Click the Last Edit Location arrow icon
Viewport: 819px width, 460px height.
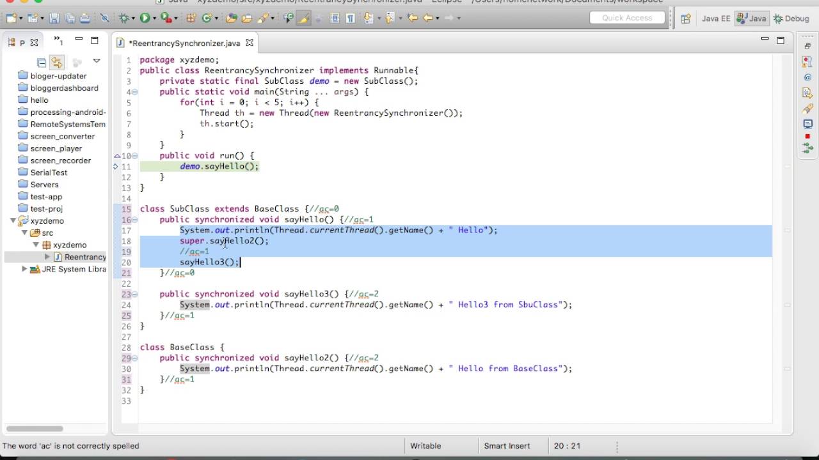pyautogui.click(x=413, y=19)
